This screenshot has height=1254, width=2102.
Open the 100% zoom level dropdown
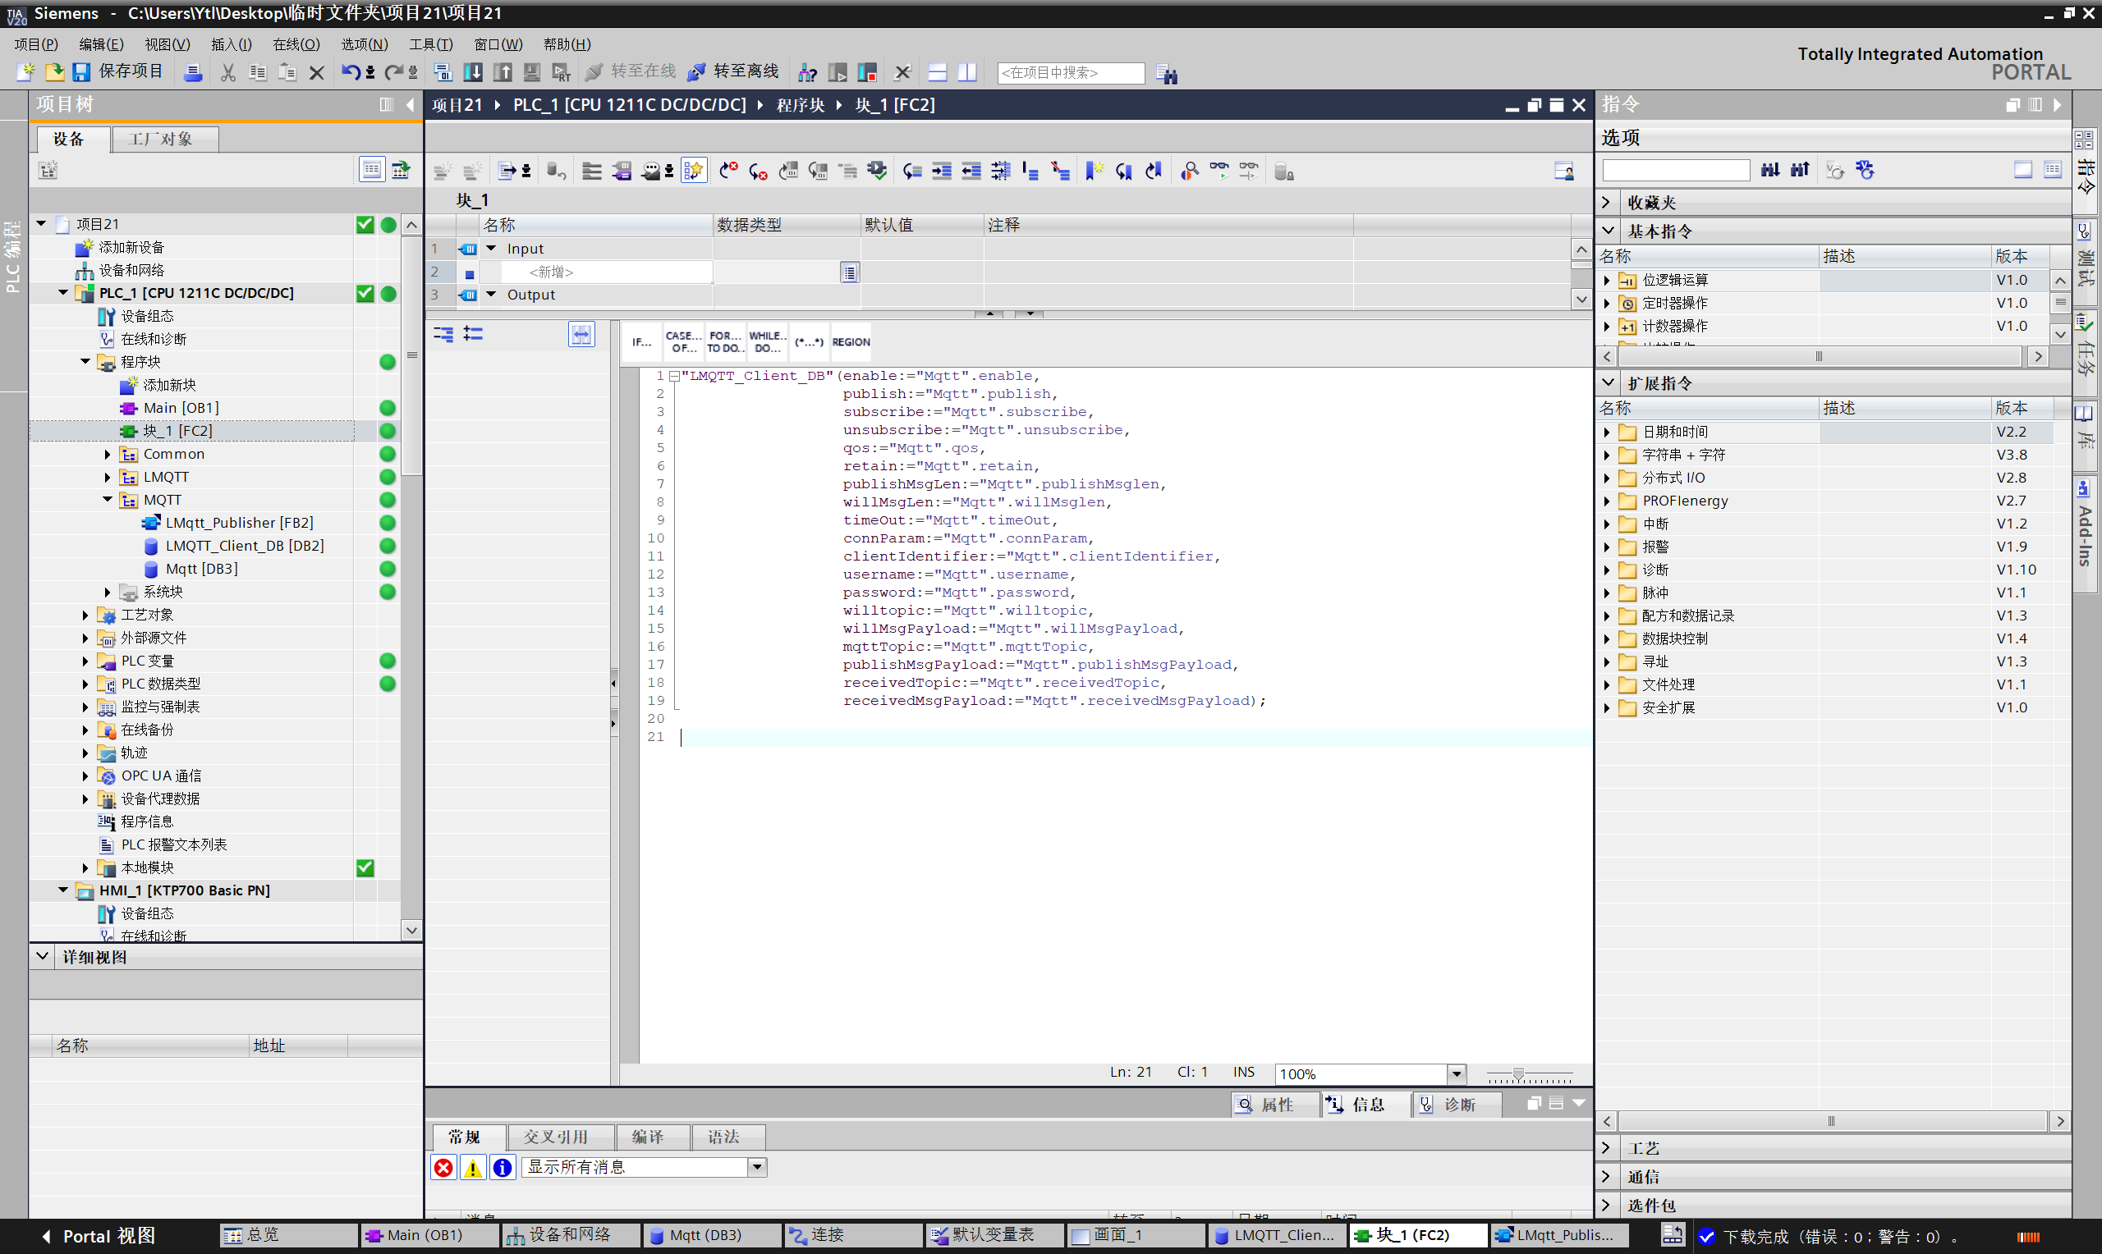tap(1457, 1073)
